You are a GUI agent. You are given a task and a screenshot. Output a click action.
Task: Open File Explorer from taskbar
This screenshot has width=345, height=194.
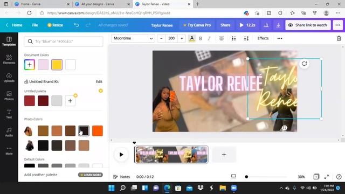point(223,188)
